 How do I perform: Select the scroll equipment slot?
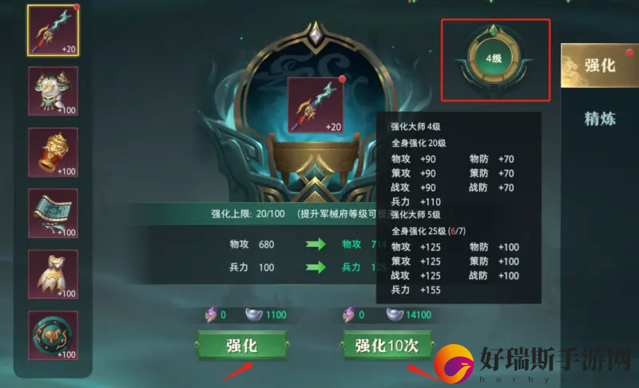[x=53, y=213]
